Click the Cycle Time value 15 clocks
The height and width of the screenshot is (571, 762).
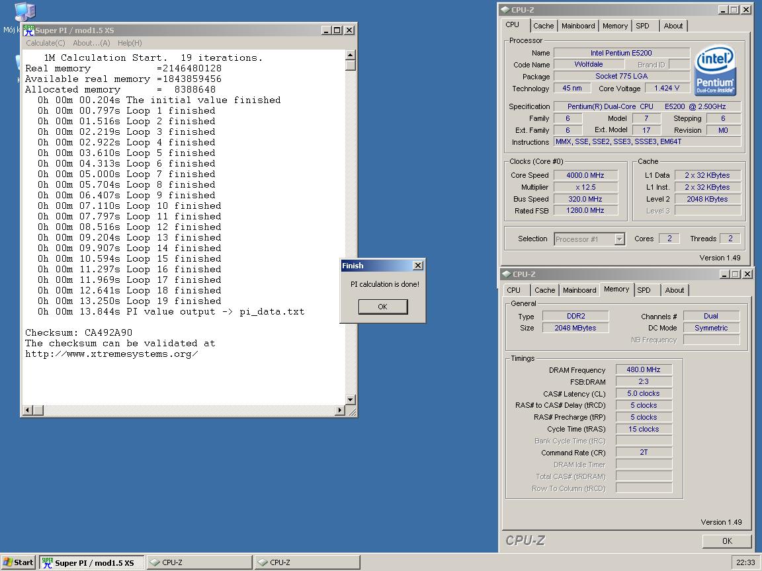pyautogui.click(x=644, y=429)
